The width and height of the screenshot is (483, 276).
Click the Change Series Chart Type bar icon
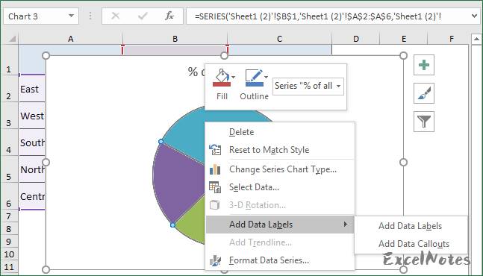click(x=215, y=169)
